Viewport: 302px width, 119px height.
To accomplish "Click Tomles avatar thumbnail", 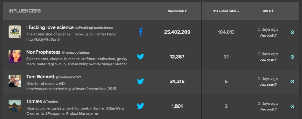I will 15,106.
